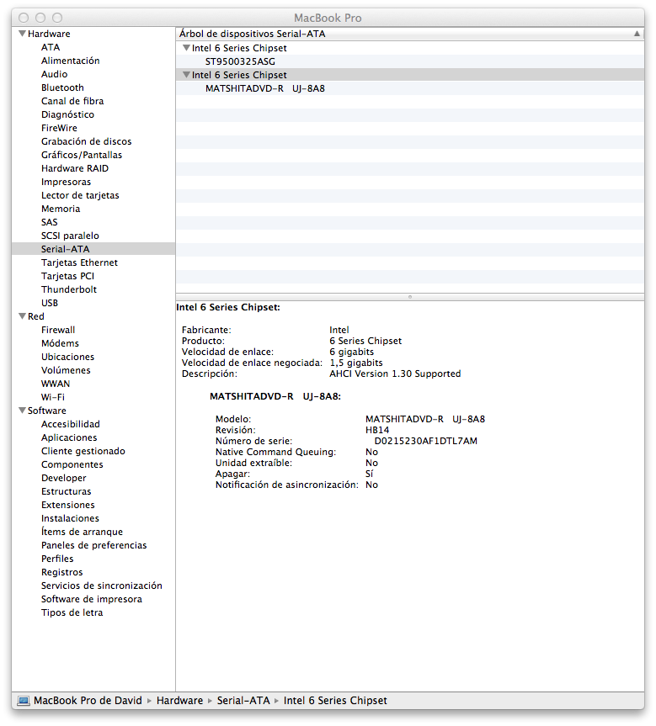The image size is (656, 726).
Task: Select Developer entry
Action: (x=63, y=477)
